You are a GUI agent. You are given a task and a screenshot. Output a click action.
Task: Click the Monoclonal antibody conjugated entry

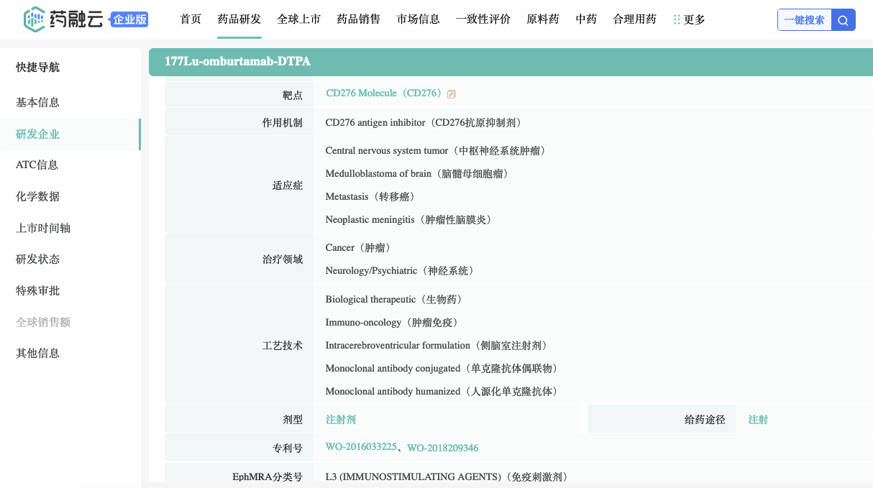(442, 369)
